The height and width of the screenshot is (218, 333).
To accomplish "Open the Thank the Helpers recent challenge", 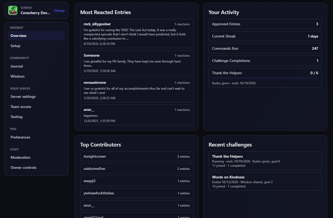I will coord(265,161).
